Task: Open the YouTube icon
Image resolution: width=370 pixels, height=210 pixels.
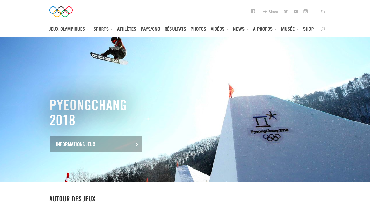Action: (x=296, y=11)
